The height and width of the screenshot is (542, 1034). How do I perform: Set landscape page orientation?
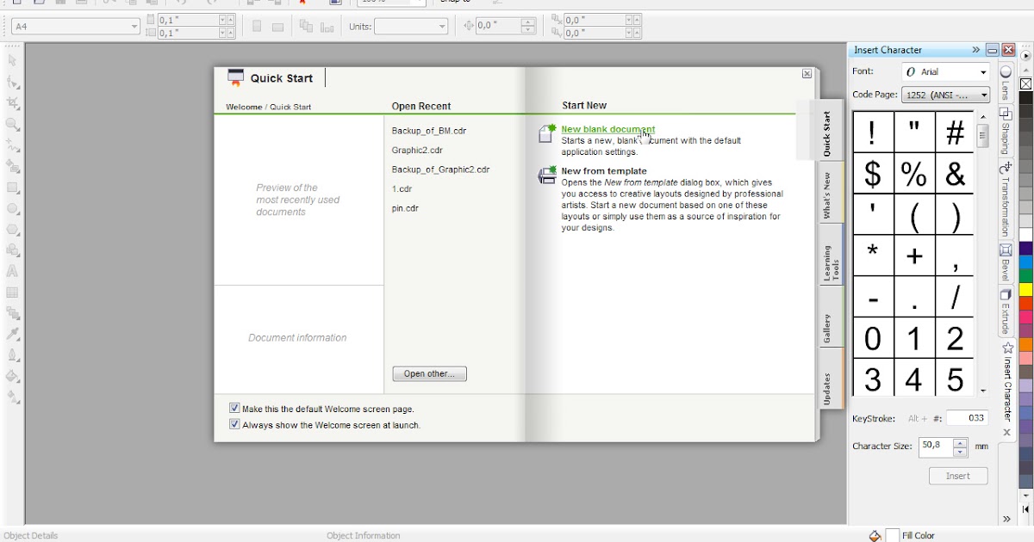277,27
